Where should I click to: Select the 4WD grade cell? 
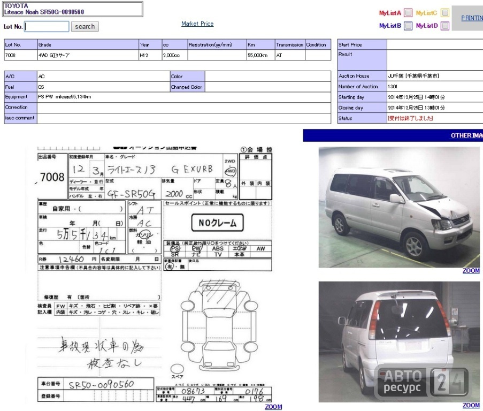pos(88,55)
